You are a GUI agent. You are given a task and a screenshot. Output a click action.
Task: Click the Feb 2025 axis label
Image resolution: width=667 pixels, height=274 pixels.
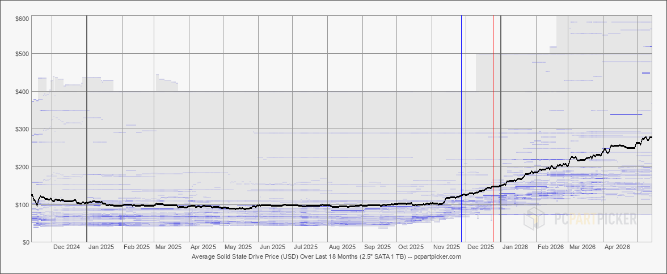tap(136, 247)
